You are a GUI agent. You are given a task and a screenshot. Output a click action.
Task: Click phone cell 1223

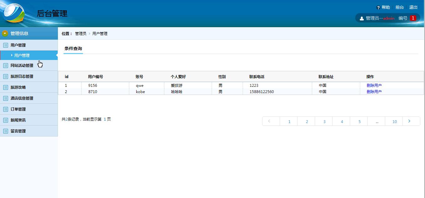(x=254, y=86)
